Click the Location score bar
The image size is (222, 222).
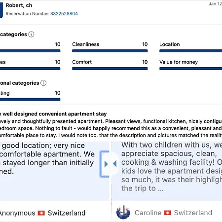(191, 51)
